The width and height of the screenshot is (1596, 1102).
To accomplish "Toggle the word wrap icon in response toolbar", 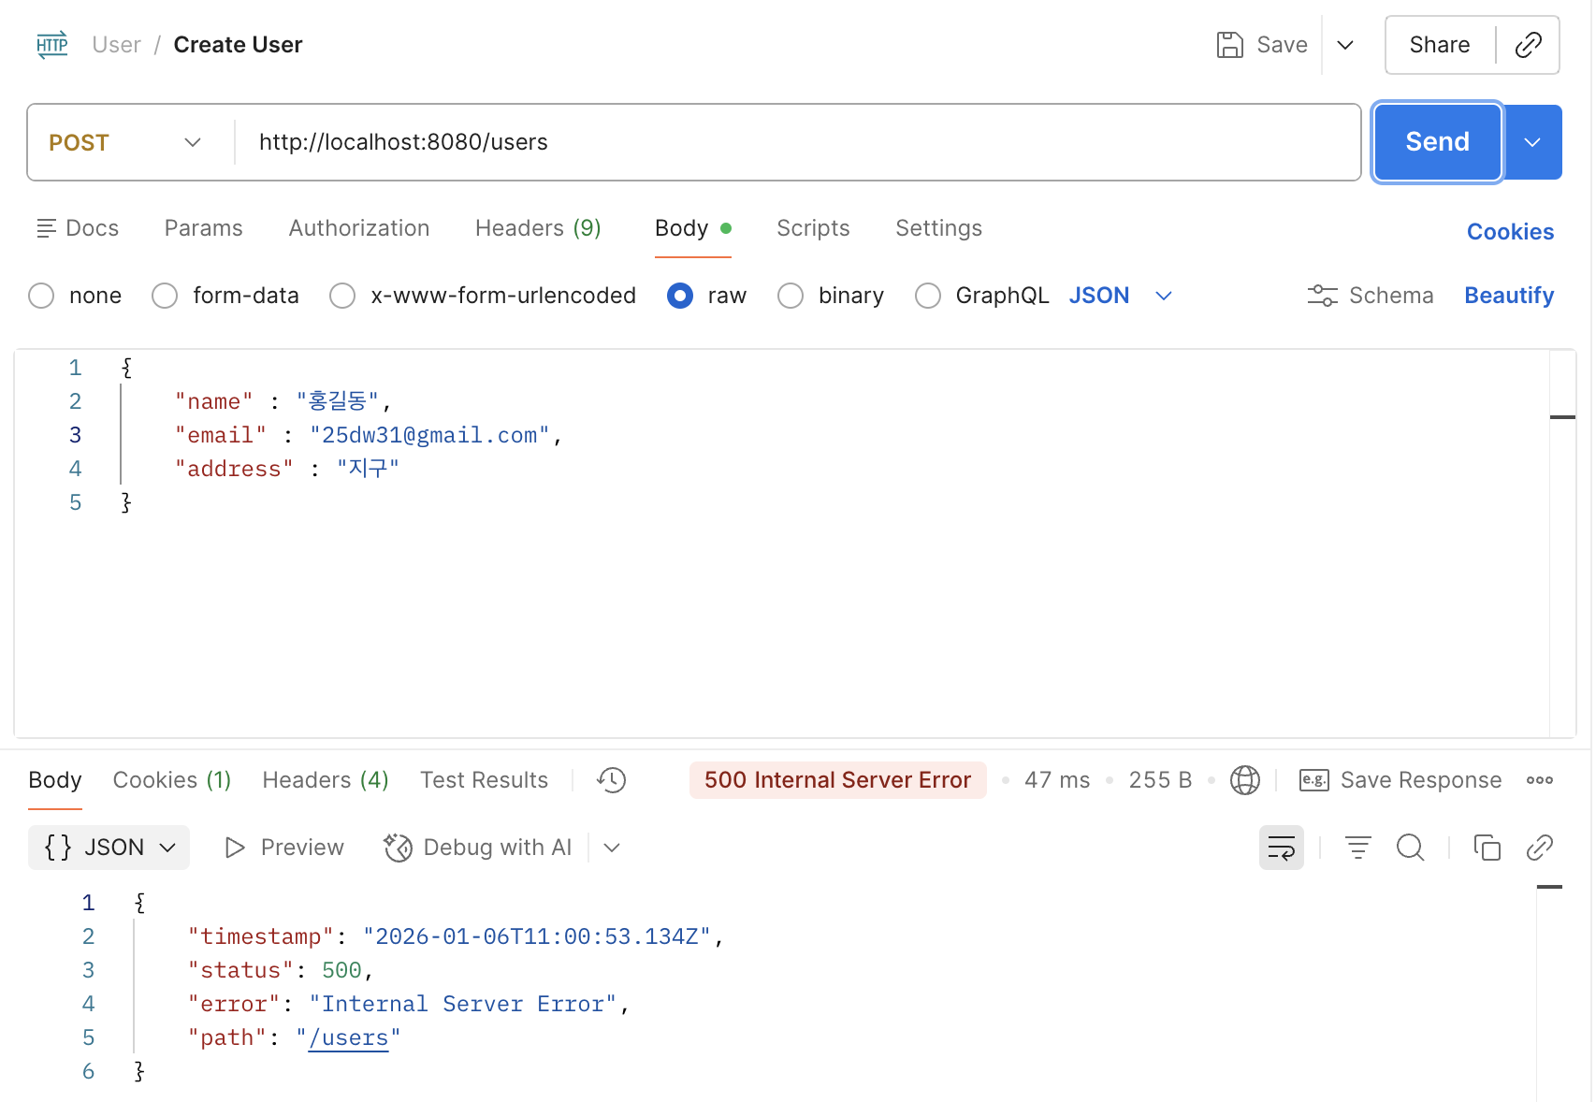I will (1281, 848).
